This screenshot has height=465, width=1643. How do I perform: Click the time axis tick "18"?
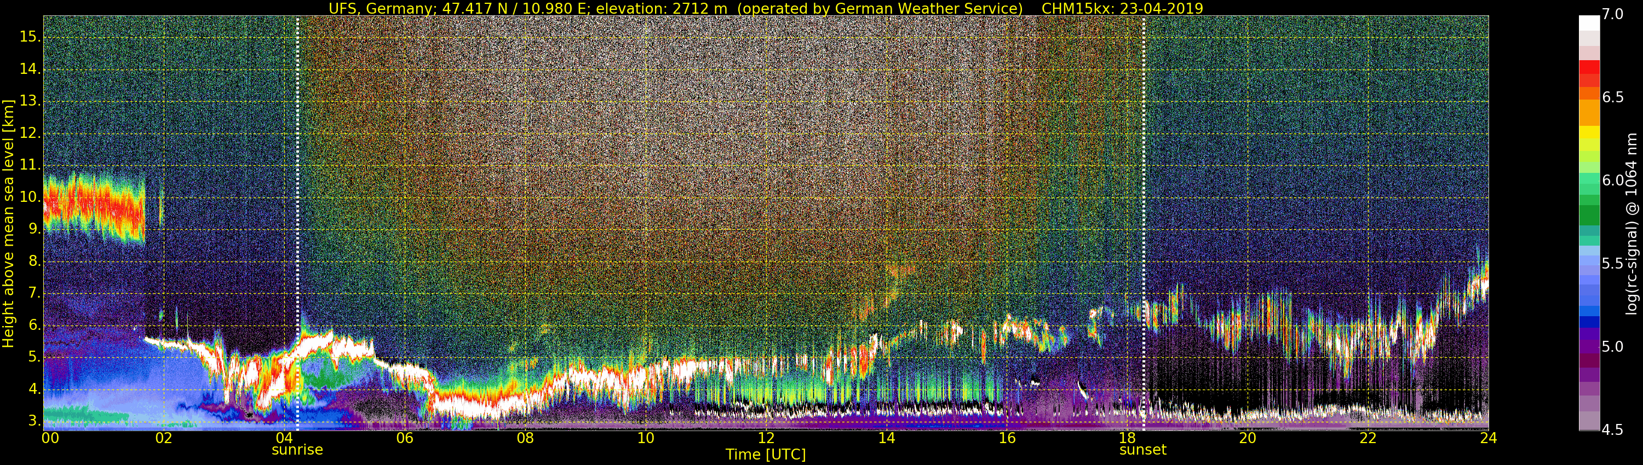pos(1128,438)
